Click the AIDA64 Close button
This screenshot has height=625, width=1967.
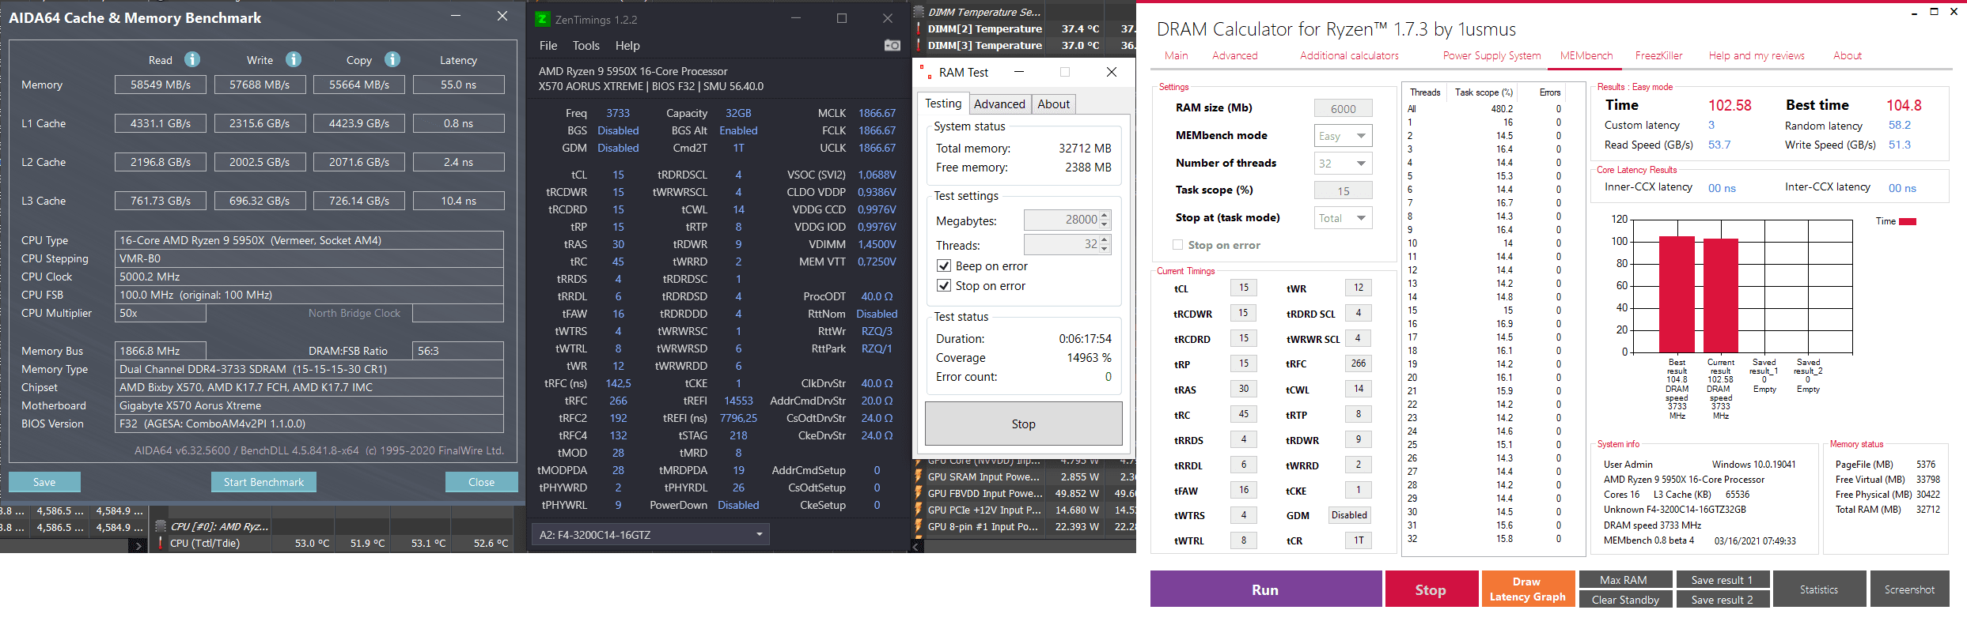481,482
